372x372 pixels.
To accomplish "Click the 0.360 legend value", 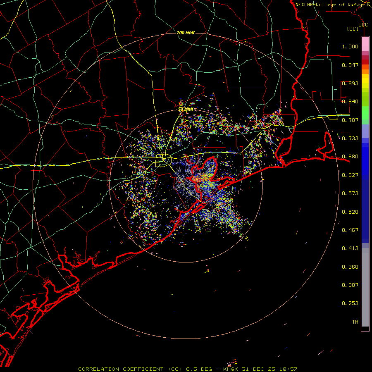I will coord(350,267).
